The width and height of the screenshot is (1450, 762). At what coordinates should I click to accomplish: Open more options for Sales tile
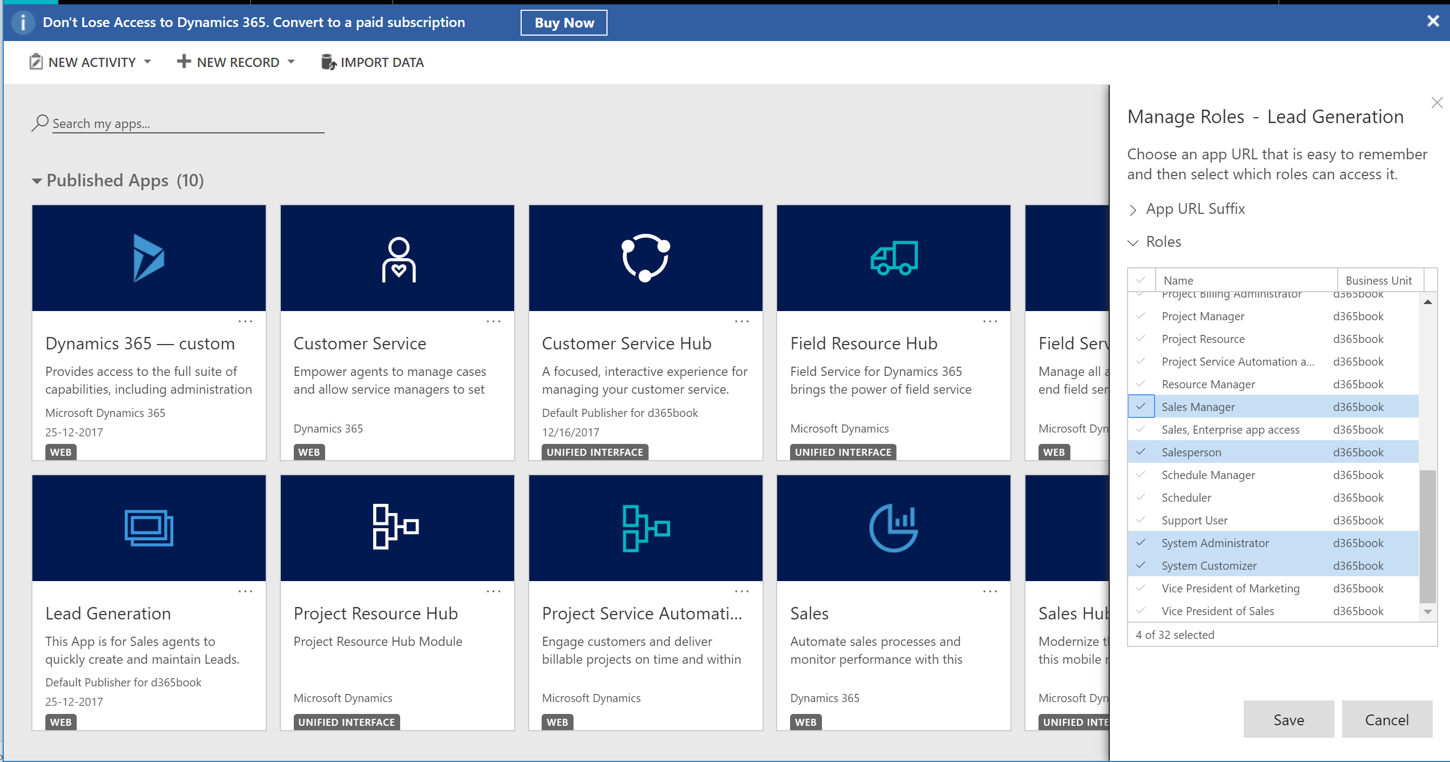(990, 591)
